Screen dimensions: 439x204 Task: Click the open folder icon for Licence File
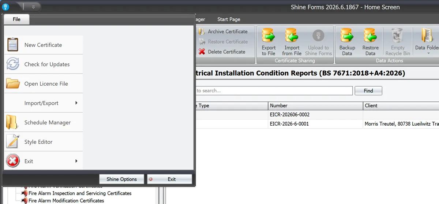(13, 84)
